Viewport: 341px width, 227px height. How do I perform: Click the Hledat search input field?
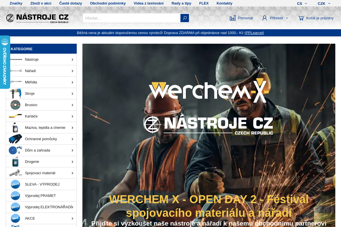pos(131,18)
